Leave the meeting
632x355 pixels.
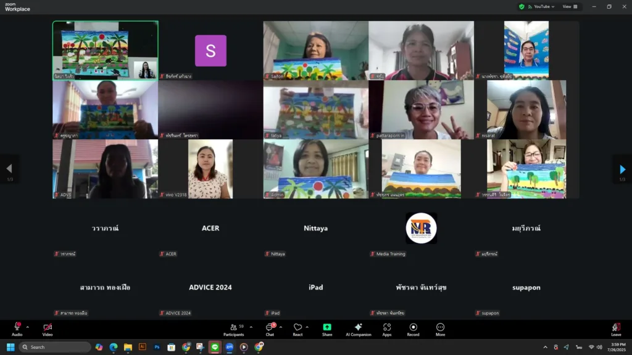[x=615, y=329]
